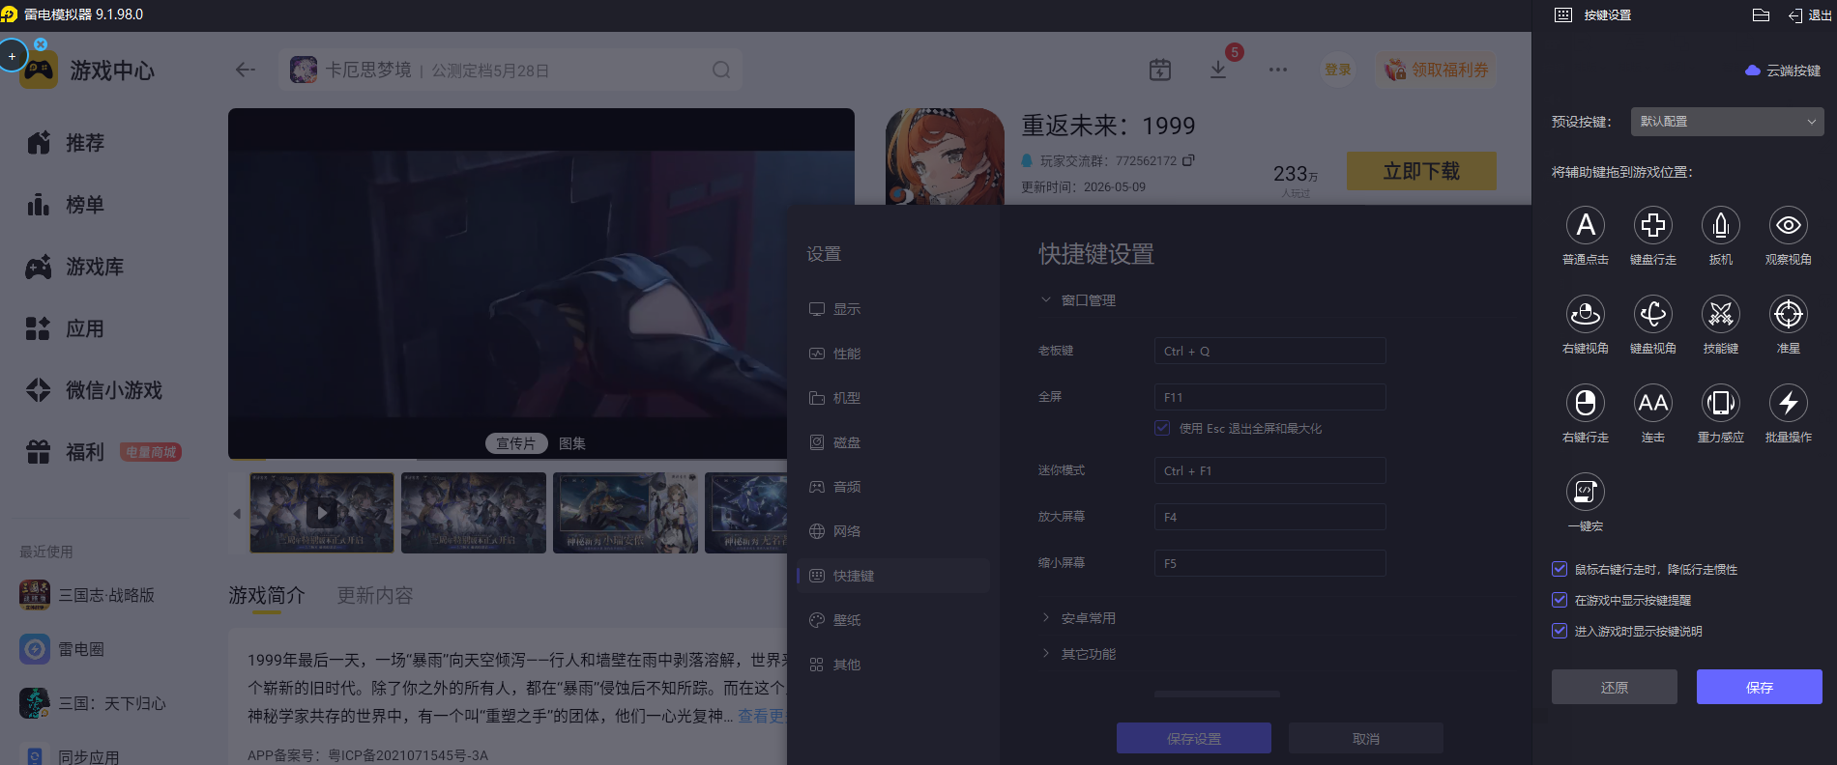
Task: Open 磁盘 settings category
Action: click(x=892, y=442)
